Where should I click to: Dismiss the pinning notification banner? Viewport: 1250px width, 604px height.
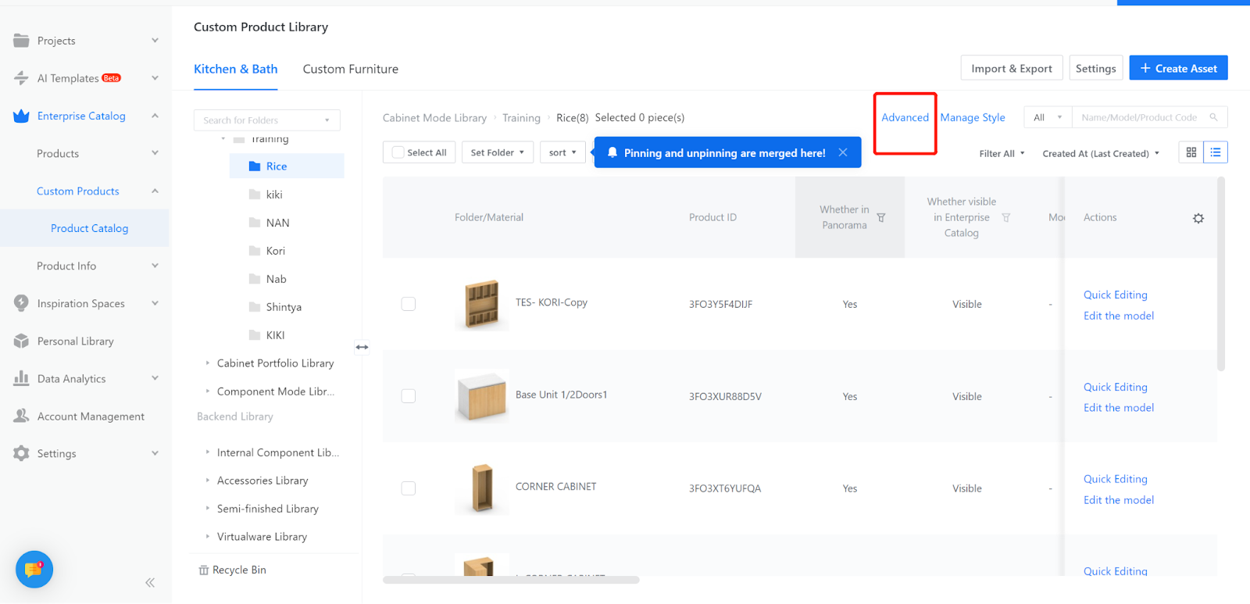[x=843, y=152]
